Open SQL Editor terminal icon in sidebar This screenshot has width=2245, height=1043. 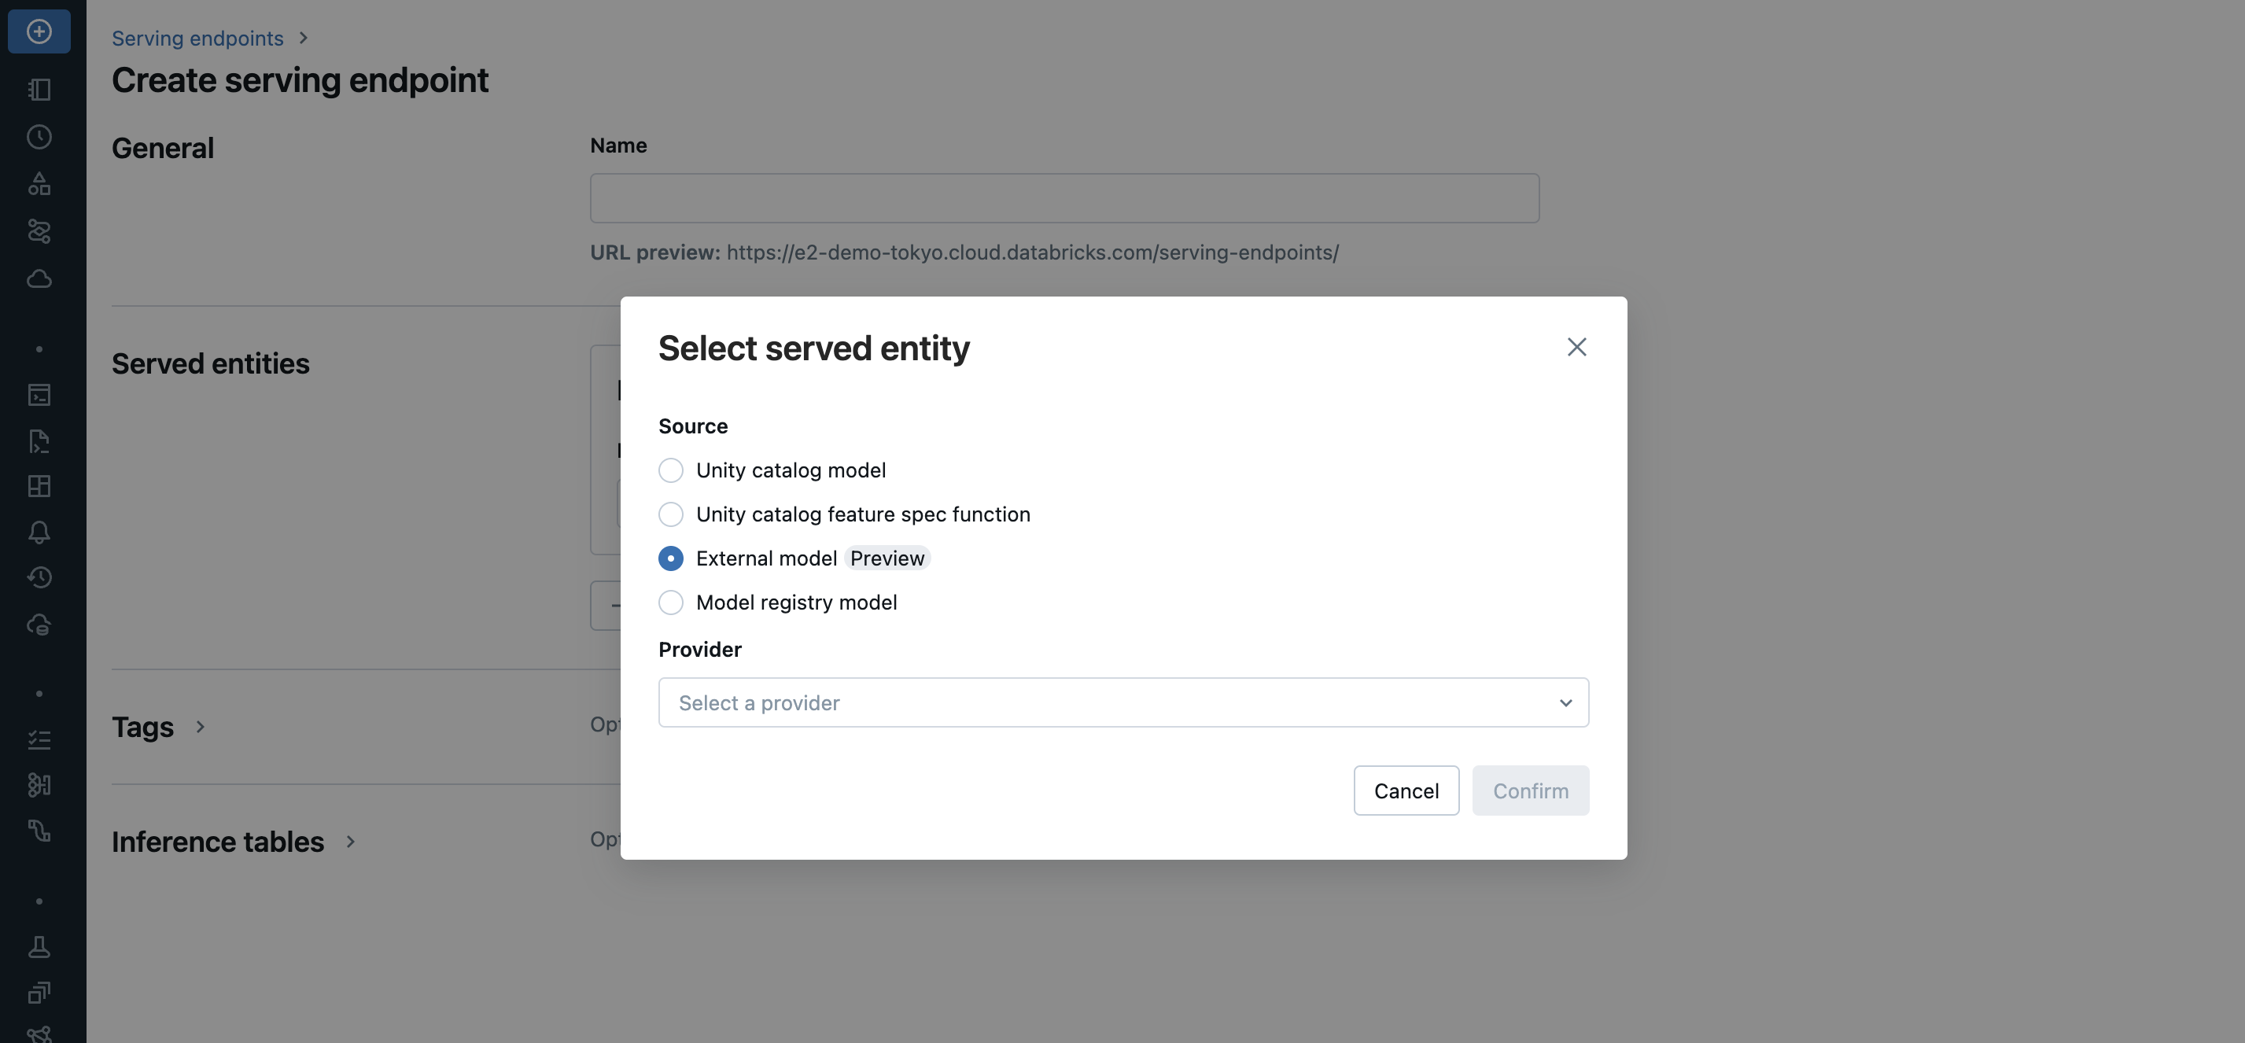[39, 395]
